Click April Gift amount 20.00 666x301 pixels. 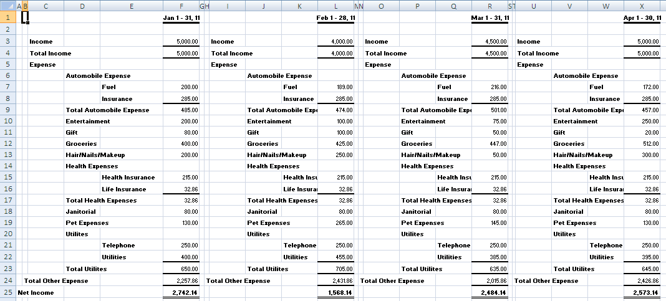tap(642, 133)
